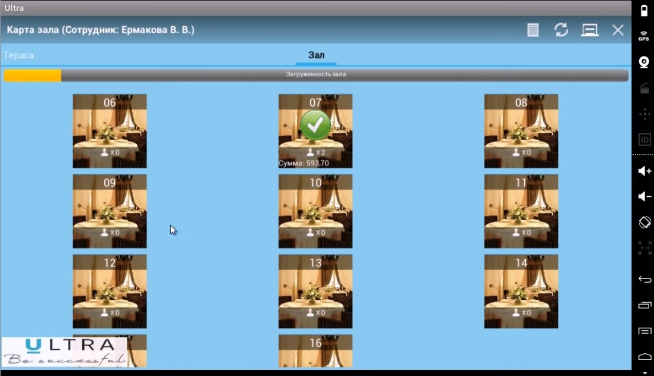
Task: Click the Загруженность зала occupancy bar
Action: click(x=316, y=75)
